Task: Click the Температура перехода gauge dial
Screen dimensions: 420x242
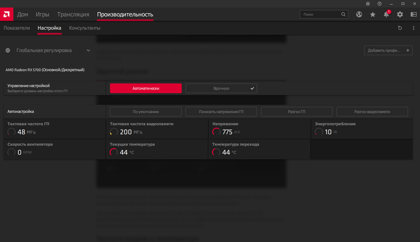Action: tap(216, 152)
